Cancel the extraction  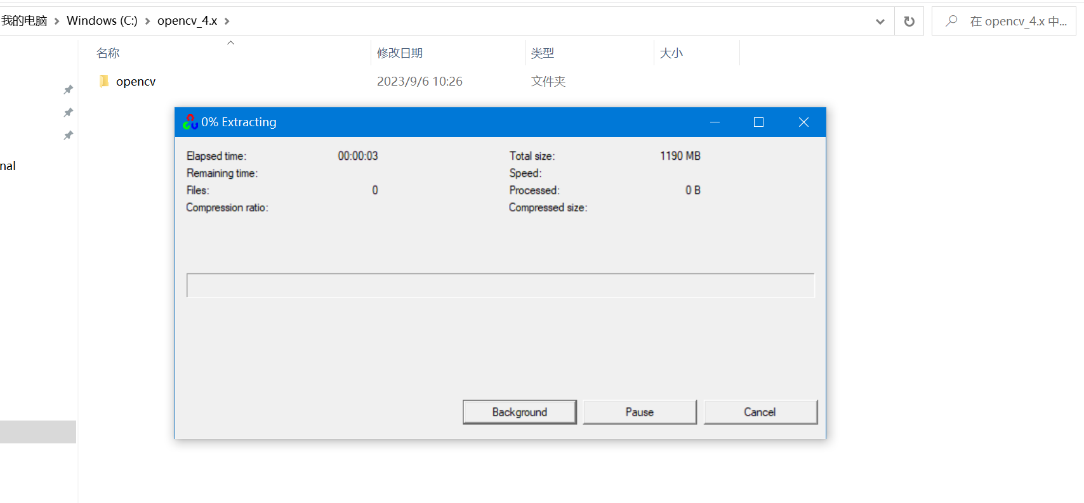760,412
